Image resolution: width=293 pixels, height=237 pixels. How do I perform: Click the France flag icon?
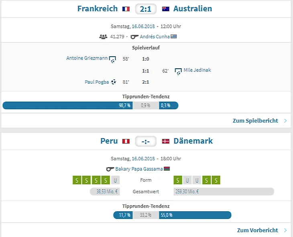point(126,9)
